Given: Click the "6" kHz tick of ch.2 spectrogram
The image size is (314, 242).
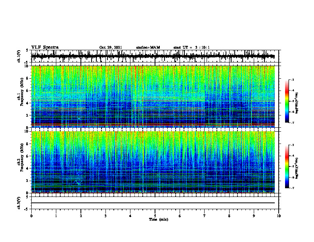Looking at the screenshot, I should pyautogui.click(x=27, y=156).
